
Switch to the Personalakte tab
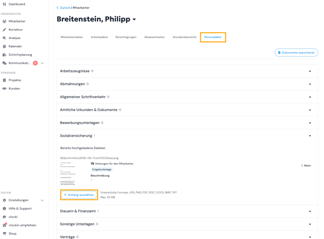[x=213, y=37]
